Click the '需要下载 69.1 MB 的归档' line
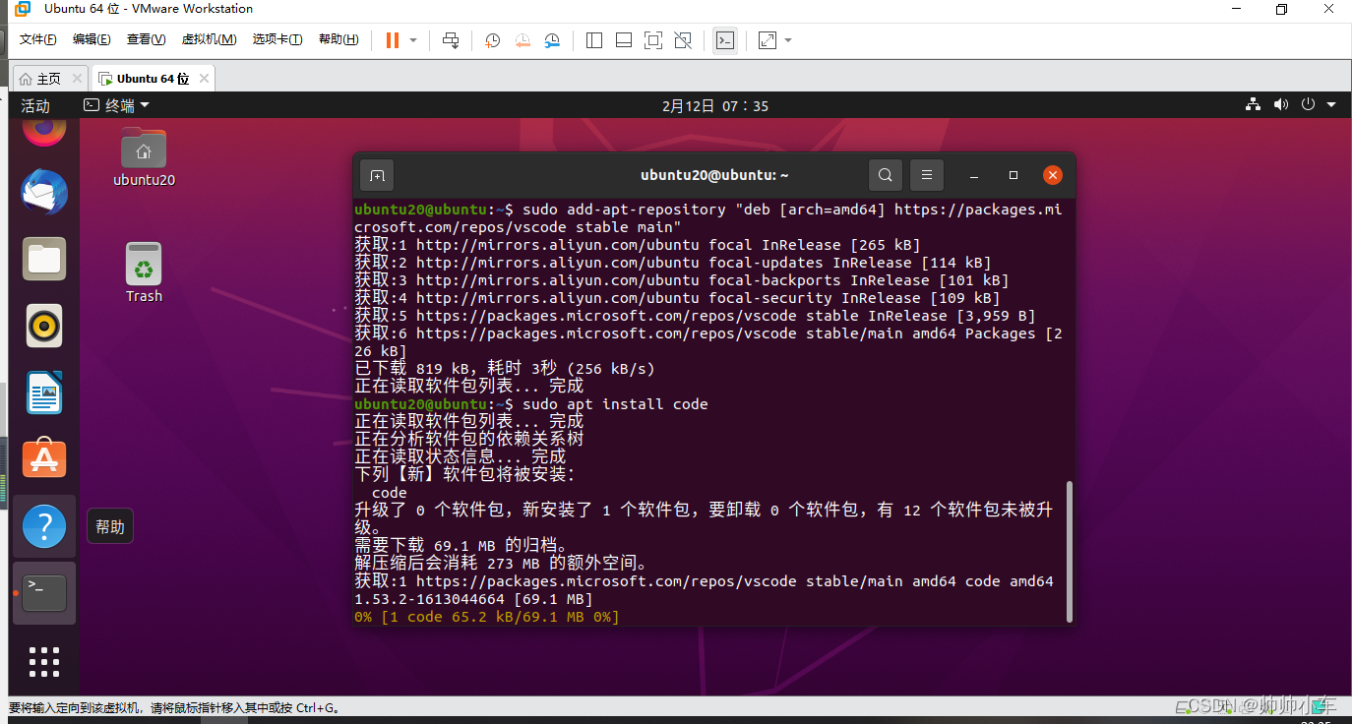Screen dimensions: 1352x724 (x=461, y=545)
